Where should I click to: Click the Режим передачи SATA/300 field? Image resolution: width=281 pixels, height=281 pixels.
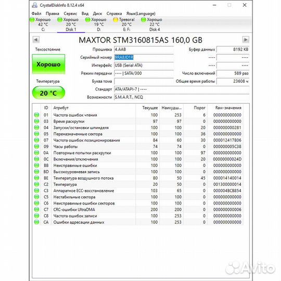point(144,73)
